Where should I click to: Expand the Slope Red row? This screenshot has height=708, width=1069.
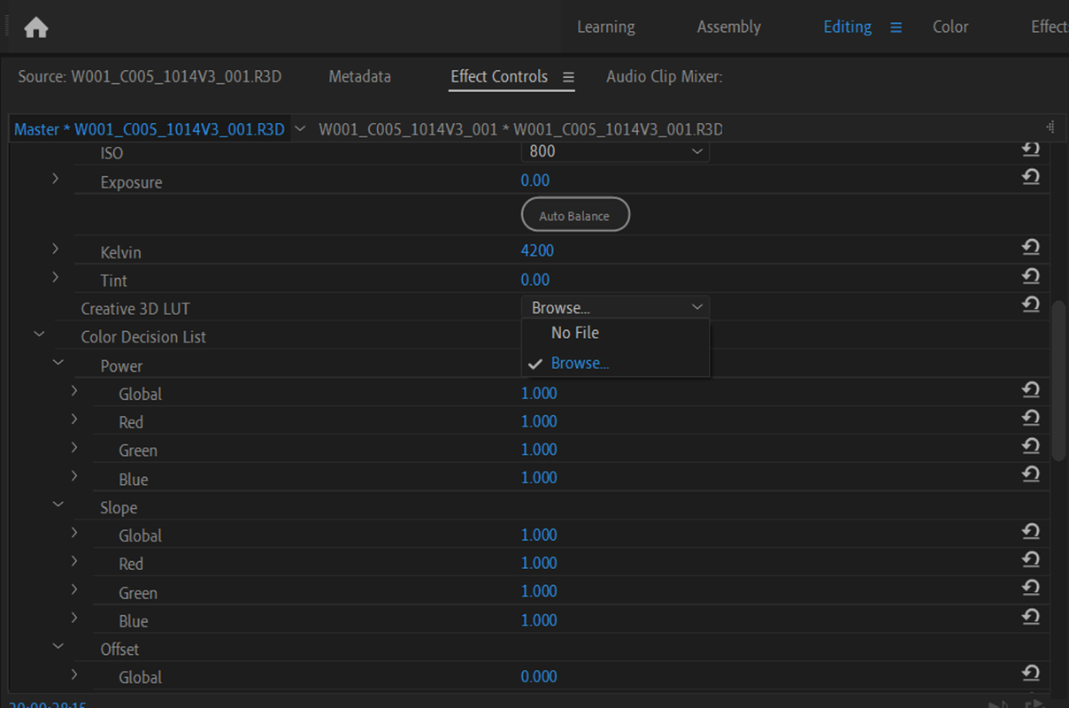pyautogui.click(x=74, y=561)
